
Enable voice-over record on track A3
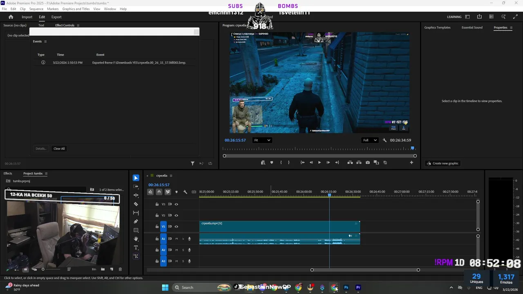point(189,261)
